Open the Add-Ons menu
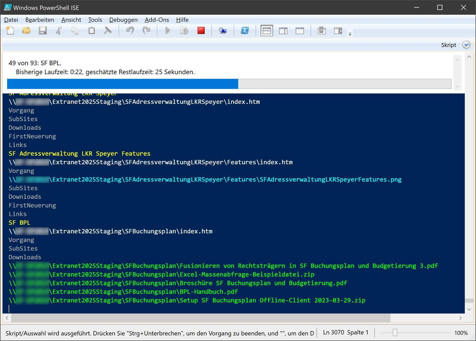This screenshot has height=341, width=476. (x=157, y=20)
